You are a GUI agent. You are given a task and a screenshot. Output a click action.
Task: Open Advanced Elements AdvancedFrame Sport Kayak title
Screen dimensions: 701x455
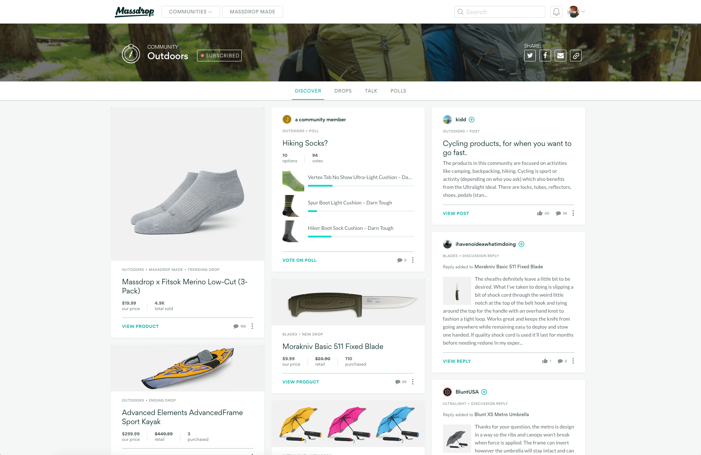[182, 417]
